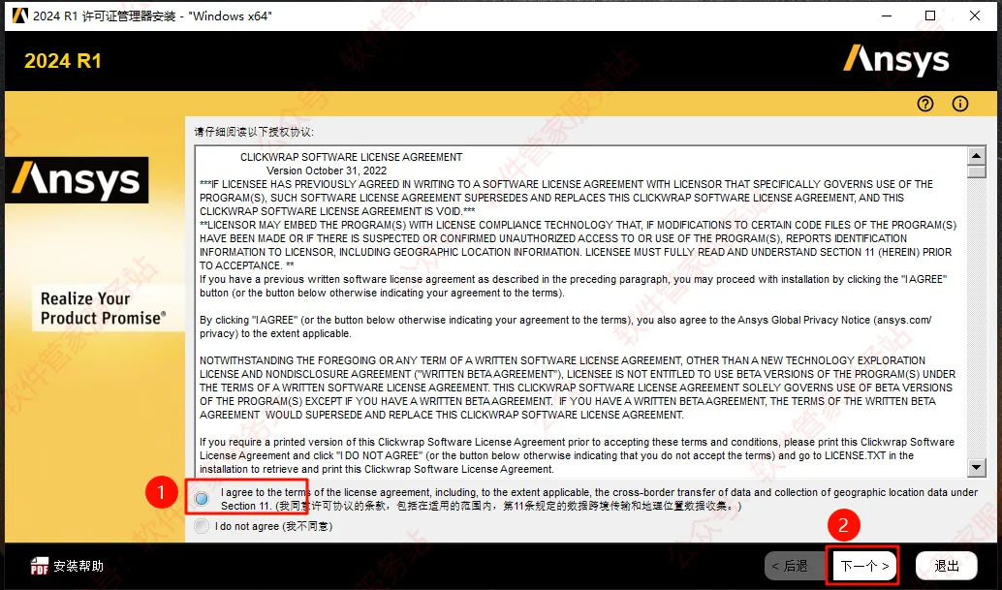This screenshot has height=590, width=1002.
Task: Click the Ansys logo in the header
Action: pyautogui.click(x=896, y=61)
